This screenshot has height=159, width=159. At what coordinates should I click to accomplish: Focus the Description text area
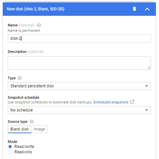click(79, 63)
